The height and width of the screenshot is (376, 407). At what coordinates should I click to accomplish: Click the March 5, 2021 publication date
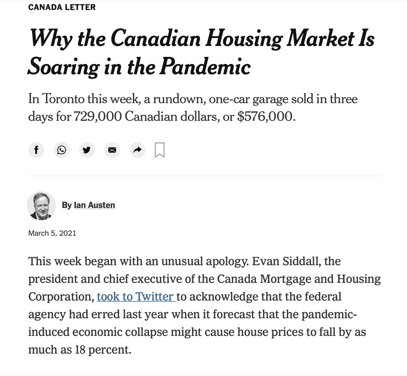[x=52, y=233]
